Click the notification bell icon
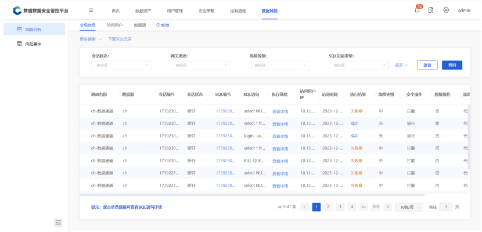The width and height of the screenshot is (482, 232). (417, 10)
